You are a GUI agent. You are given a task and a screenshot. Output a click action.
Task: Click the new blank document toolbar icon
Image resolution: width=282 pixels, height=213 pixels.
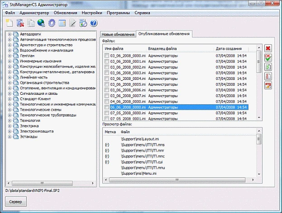click(10, 23)
